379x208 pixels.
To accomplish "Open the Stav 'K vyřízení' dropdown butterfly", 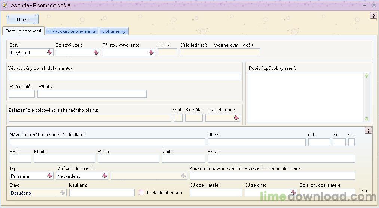I will 50,52.
